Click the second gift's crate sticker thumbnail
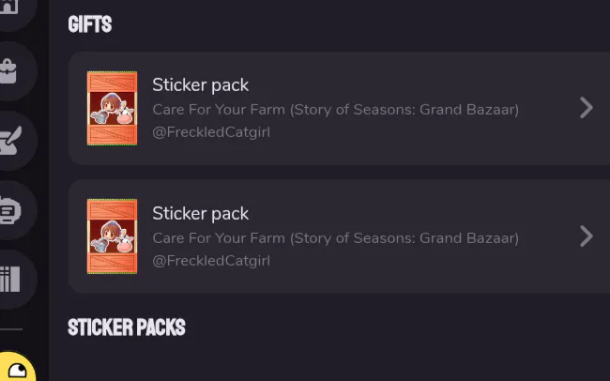Viewport: 610px width, 381px height. (x=112, y=236)
